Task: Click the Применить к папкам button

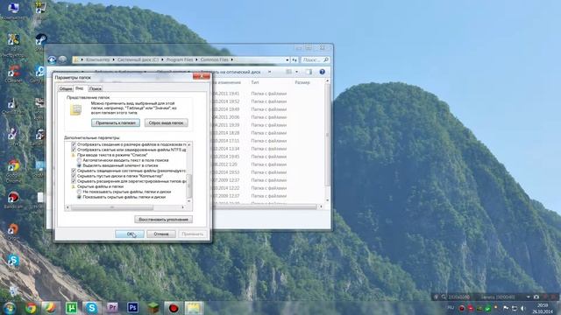Action: click(116, 122)
